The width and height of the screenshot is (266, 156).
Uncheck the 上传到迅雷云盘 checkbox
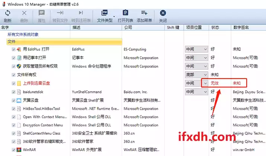13,83
